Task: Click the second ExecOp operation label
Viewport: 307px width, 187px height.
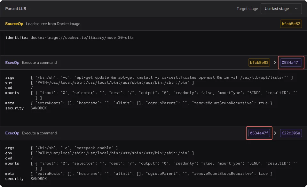Action: tap(12, 133)
